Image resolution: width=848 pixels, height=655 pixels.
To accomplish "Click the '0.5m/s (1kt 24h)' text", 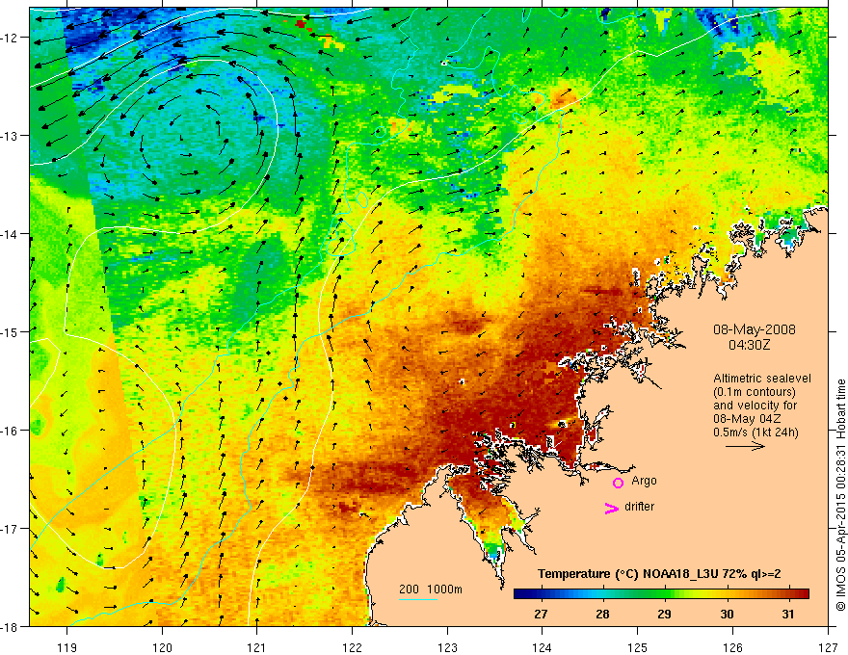I will click(x=755, y=432).
